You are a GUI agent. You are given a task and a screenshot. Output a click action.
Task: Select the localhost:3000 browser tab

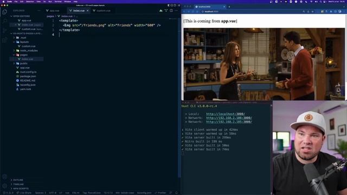point(209,7)
